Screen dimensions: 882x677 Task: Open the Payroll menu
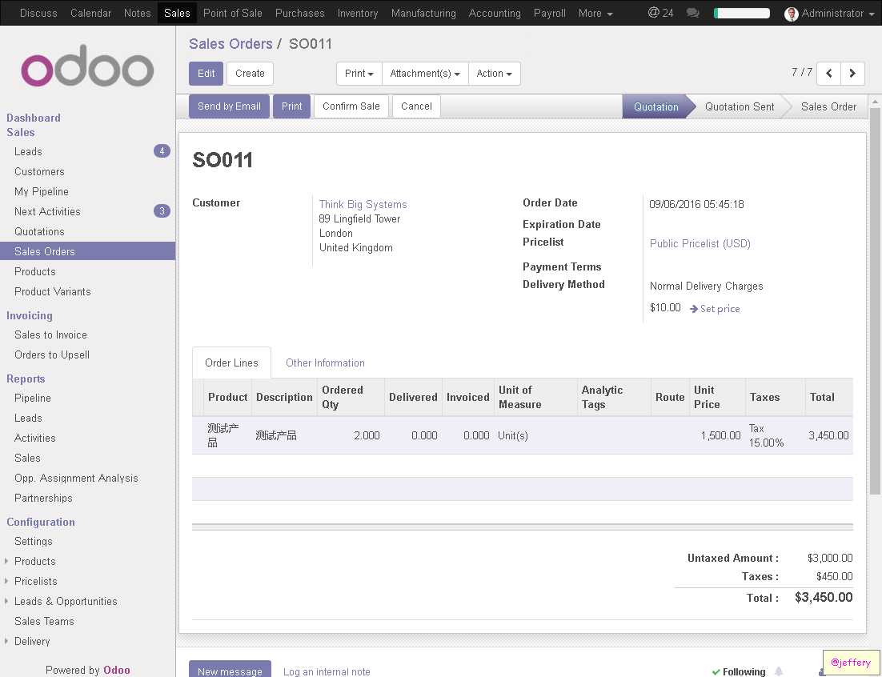click(550, 13)
